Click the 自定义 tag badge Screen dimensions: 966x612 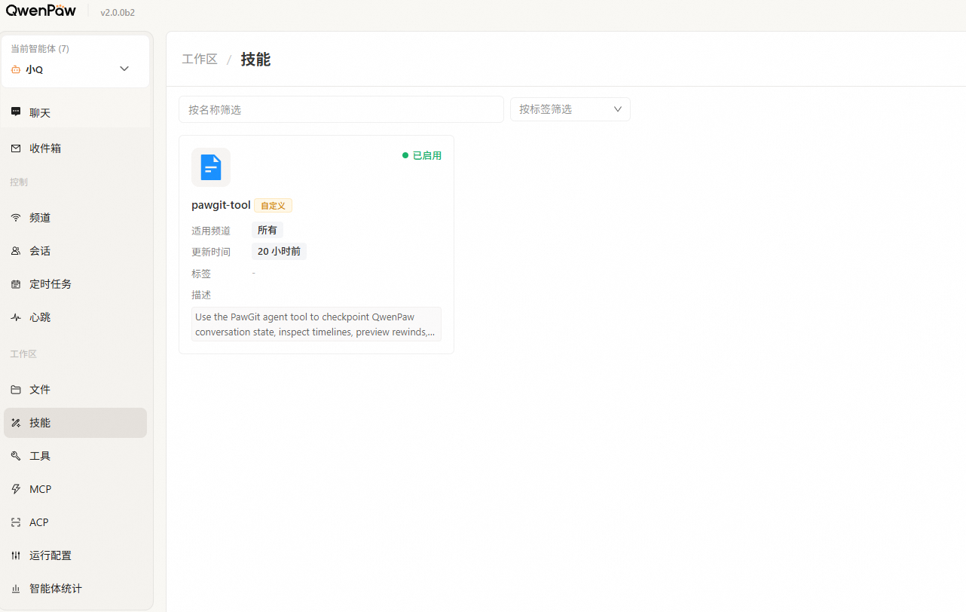pos(273,206)
